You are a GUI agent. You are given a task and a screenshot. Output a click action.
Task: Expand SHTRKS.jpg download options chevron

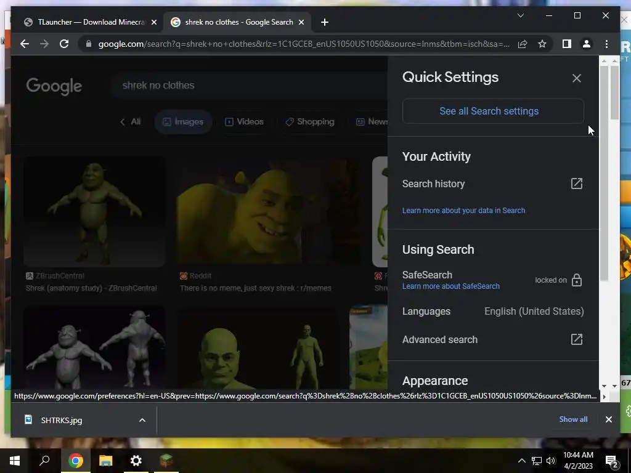(x=142, y=420)
